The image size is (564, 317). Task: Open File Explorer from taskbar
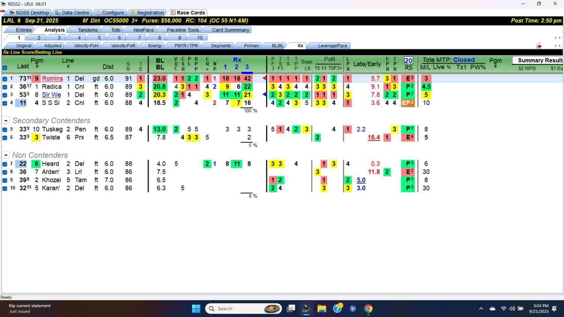(x=322, y=309)
